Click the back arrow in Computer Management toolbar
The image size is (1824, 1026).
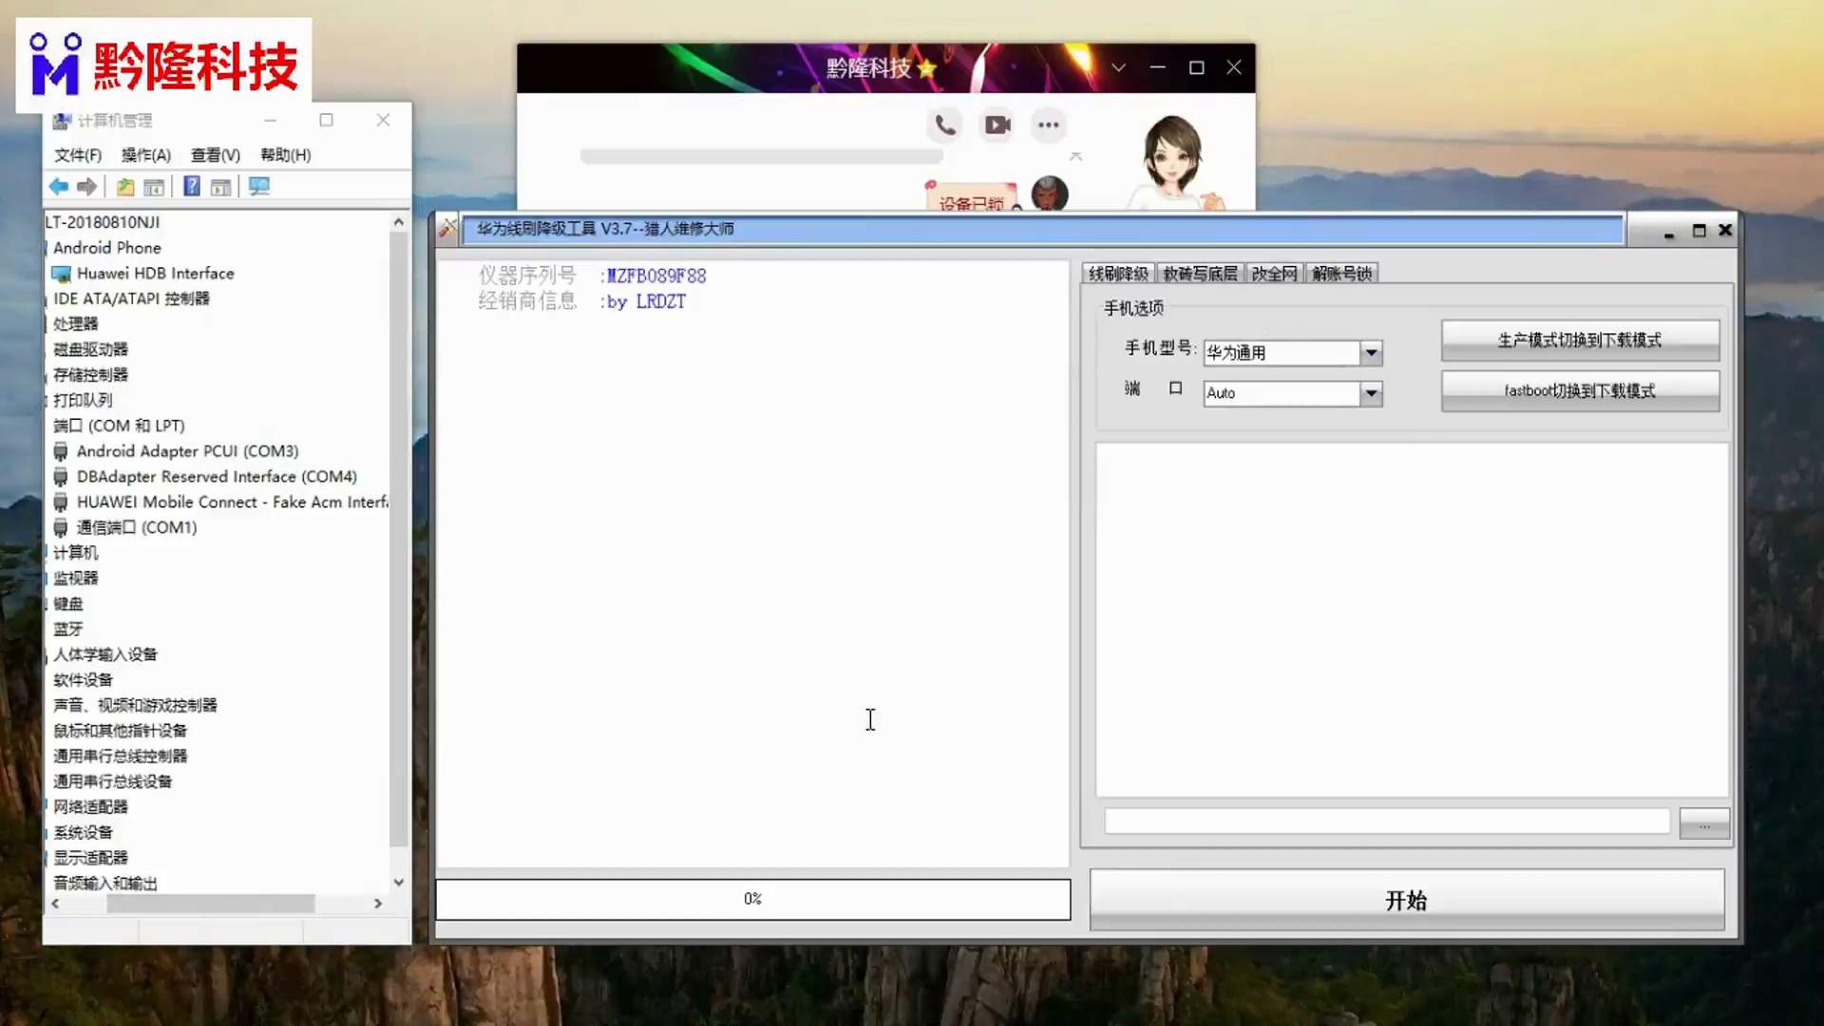(x=59, y=186)
